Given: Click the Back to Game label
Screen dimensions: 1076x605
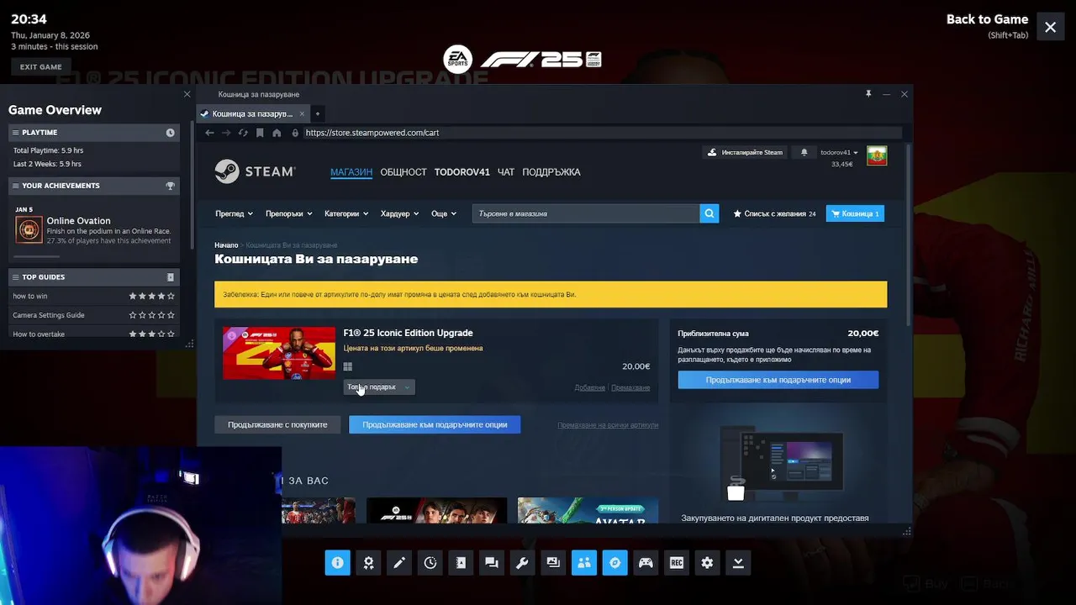Looking at the screenshot, I should click(x=987, y=19).
